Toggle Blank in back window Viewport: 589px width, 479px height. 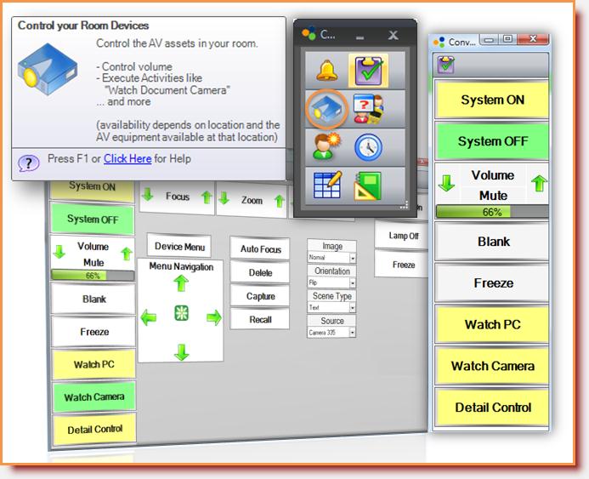click(x=93, y=299)
